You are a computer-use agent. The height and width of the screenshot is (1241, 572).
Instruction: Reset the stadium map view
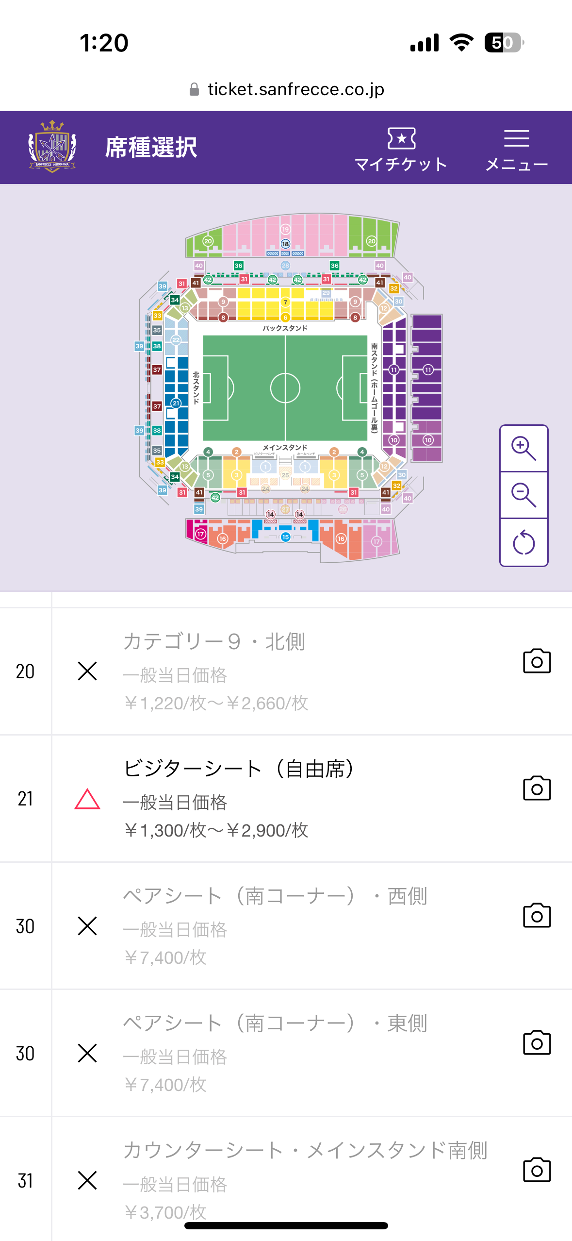(x=523, y=542)
